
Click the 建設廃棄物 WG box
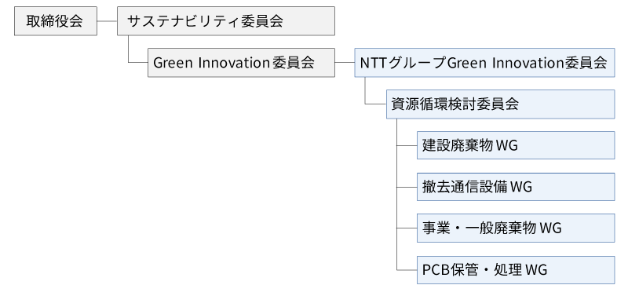click(516, 145)
